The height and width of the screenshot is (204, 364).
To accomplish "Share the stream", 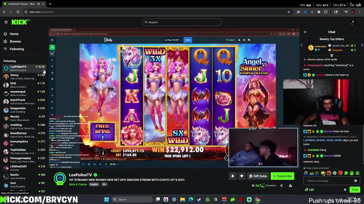I will click(x=281, y=186).
